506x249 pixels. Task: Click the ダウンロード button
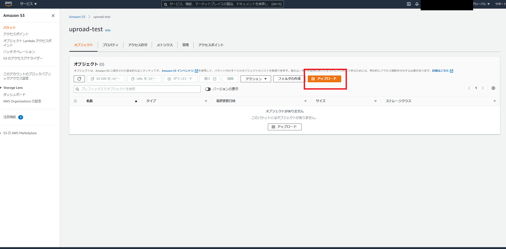coord(180,79)
